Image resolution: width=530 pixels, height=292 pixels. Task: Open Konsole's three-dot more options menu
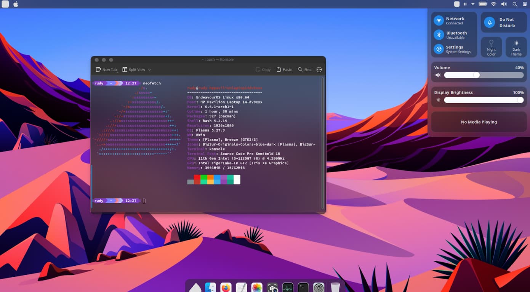319,70
